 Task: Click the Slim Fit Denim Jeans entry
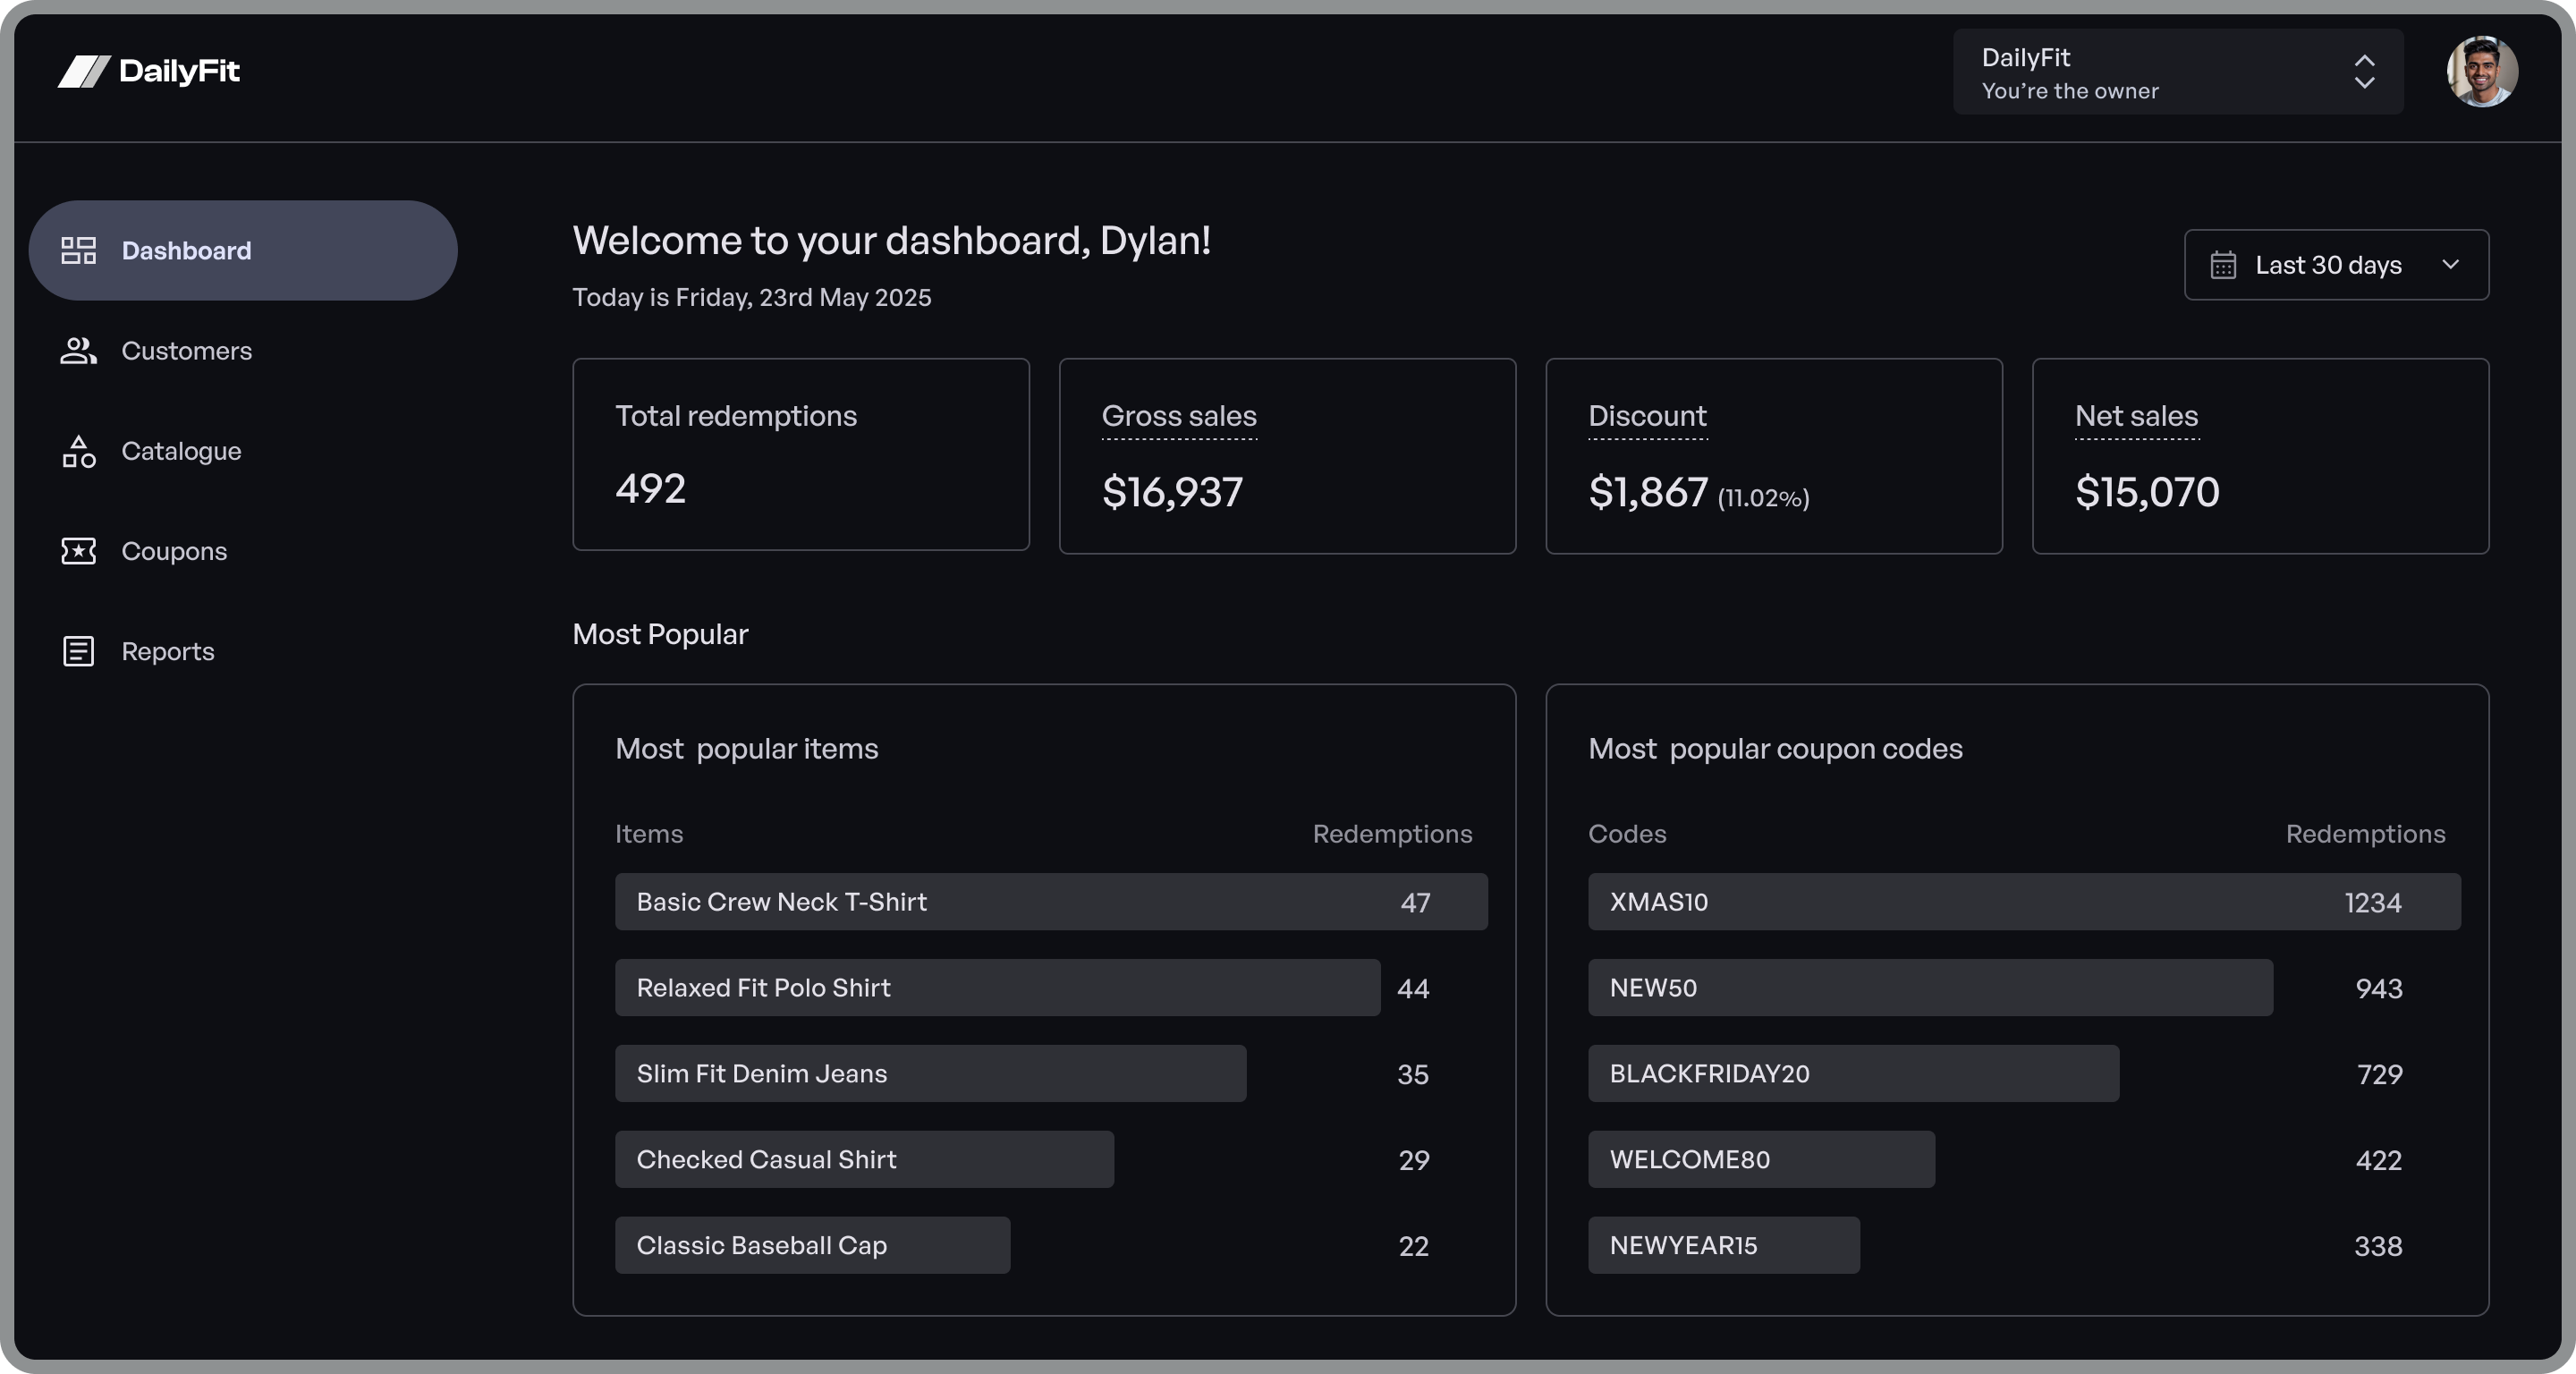pos(930,1074)
